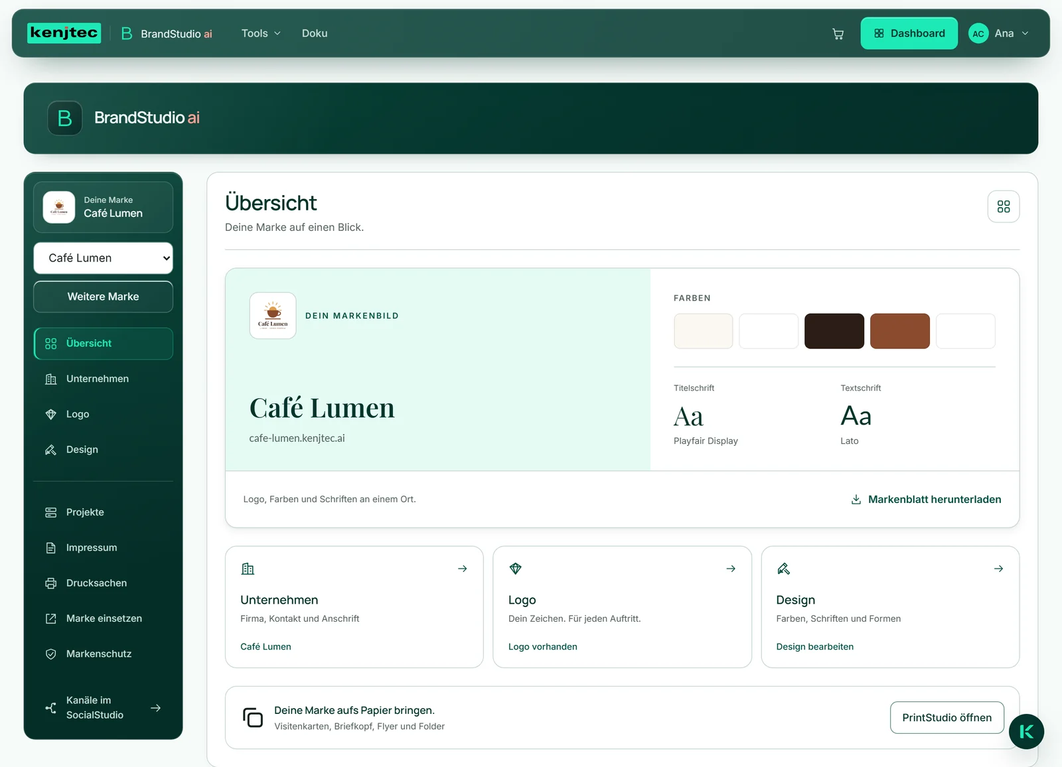
Task: Click arrow next to Kanäle im SocialStudio
Action: coord(156,708)
